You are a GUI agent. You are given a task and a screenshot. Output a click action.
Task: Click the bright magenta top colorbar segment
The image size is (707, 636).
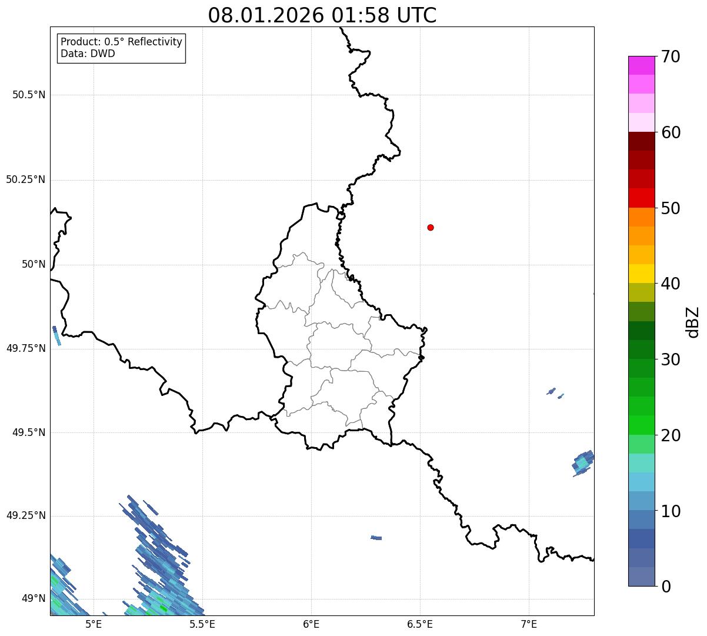tap(641, 65)
